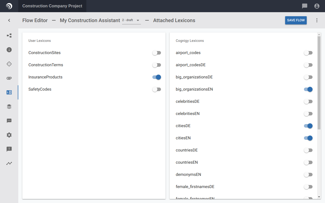Open the three-dot more options menu
Screen dimensions: 325x203
[317, 20]
